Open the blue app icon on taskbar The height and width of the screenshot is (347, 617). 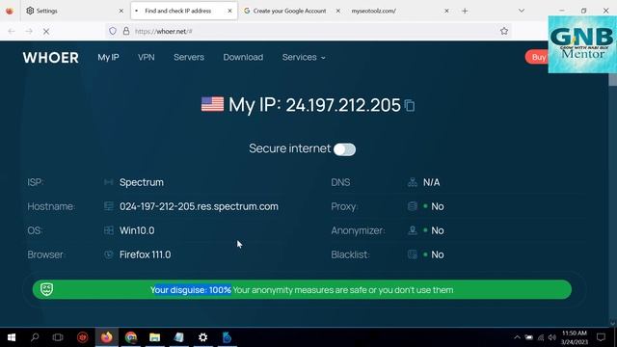227,337
